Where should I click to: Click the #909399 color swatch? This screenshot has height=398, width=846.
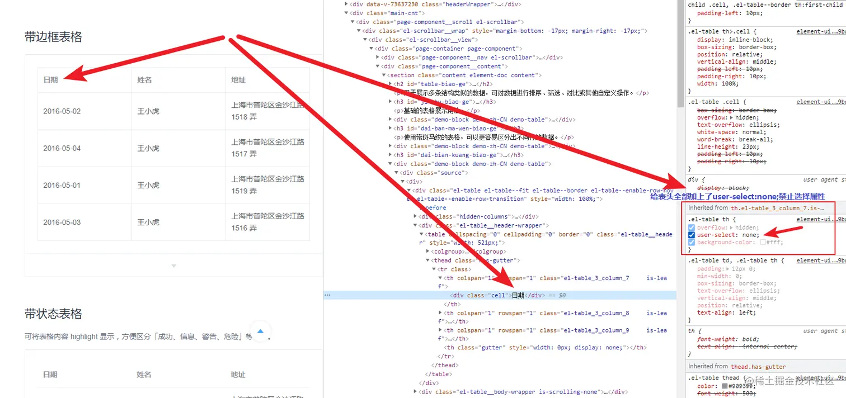click(725, 386)
